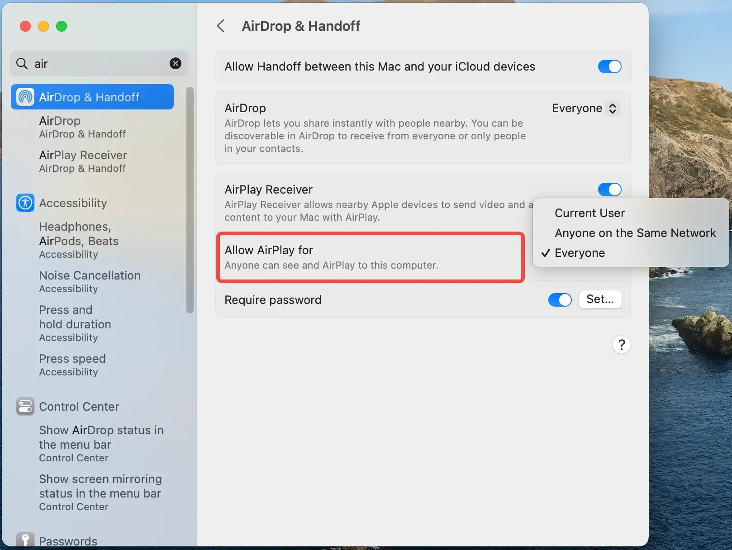This screenshot has height=550, width=732.
Task: Click the Control Center sidebar icon
Action: (x=25, y=406)
